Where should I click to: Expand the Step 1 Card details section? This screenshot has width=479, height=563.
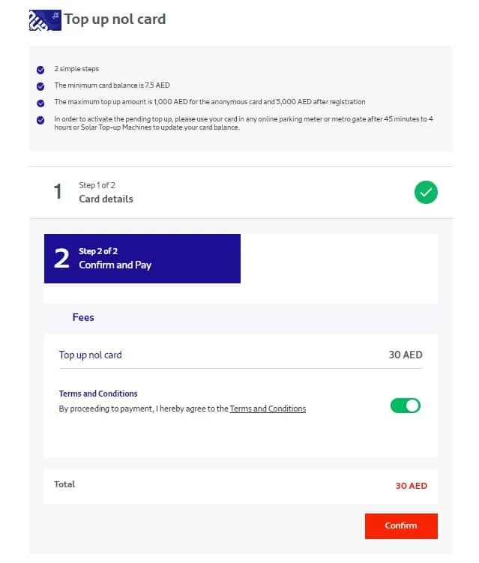pos(241,193)
